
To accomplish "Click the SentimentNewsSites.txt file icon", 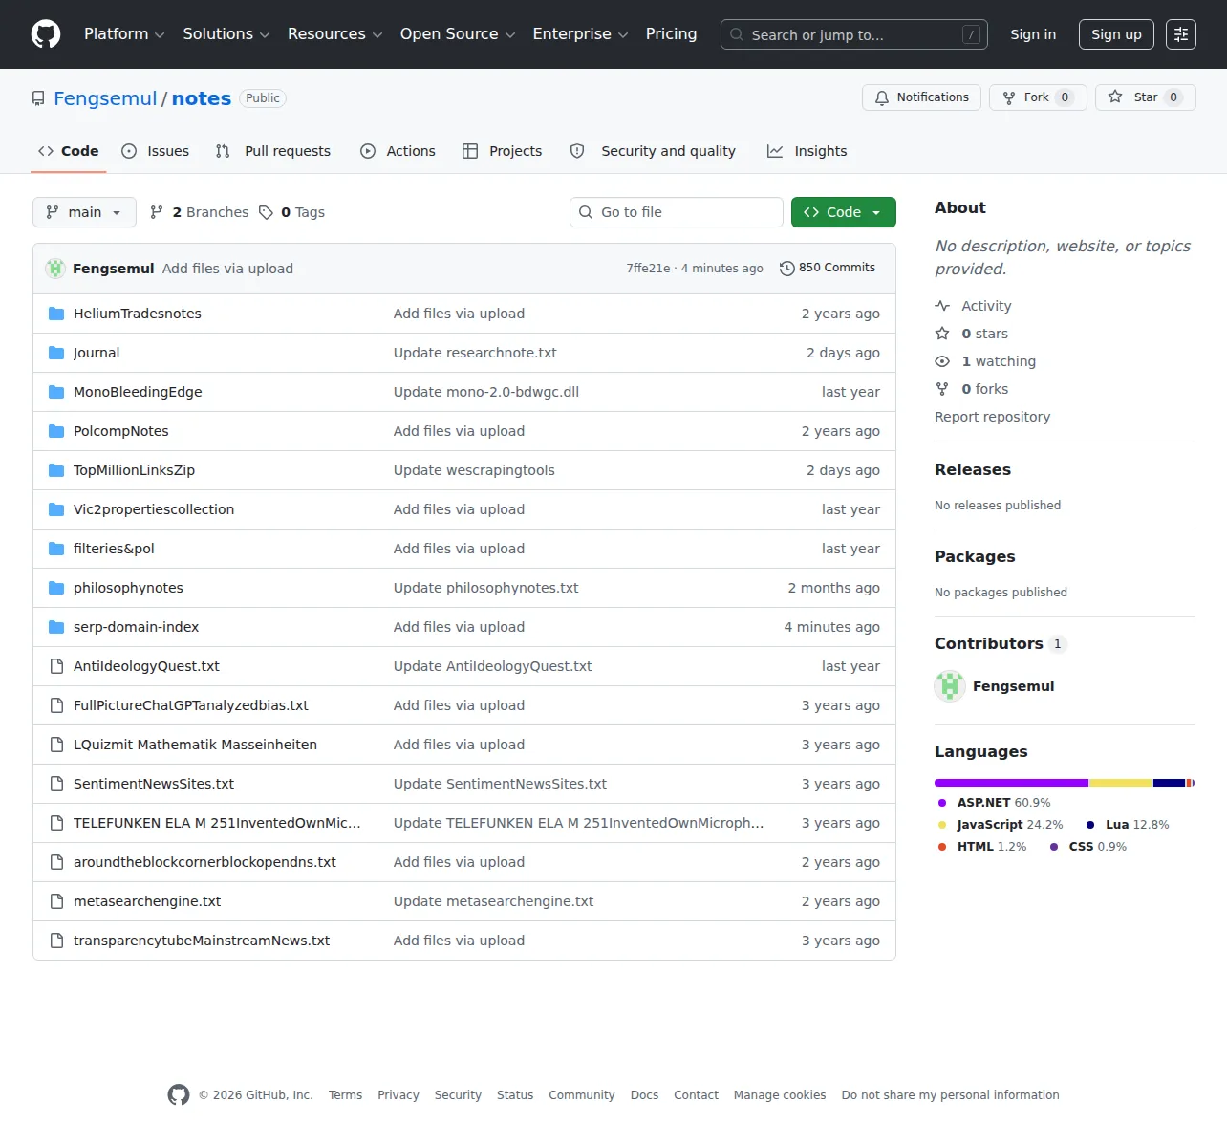I will 56,784.
